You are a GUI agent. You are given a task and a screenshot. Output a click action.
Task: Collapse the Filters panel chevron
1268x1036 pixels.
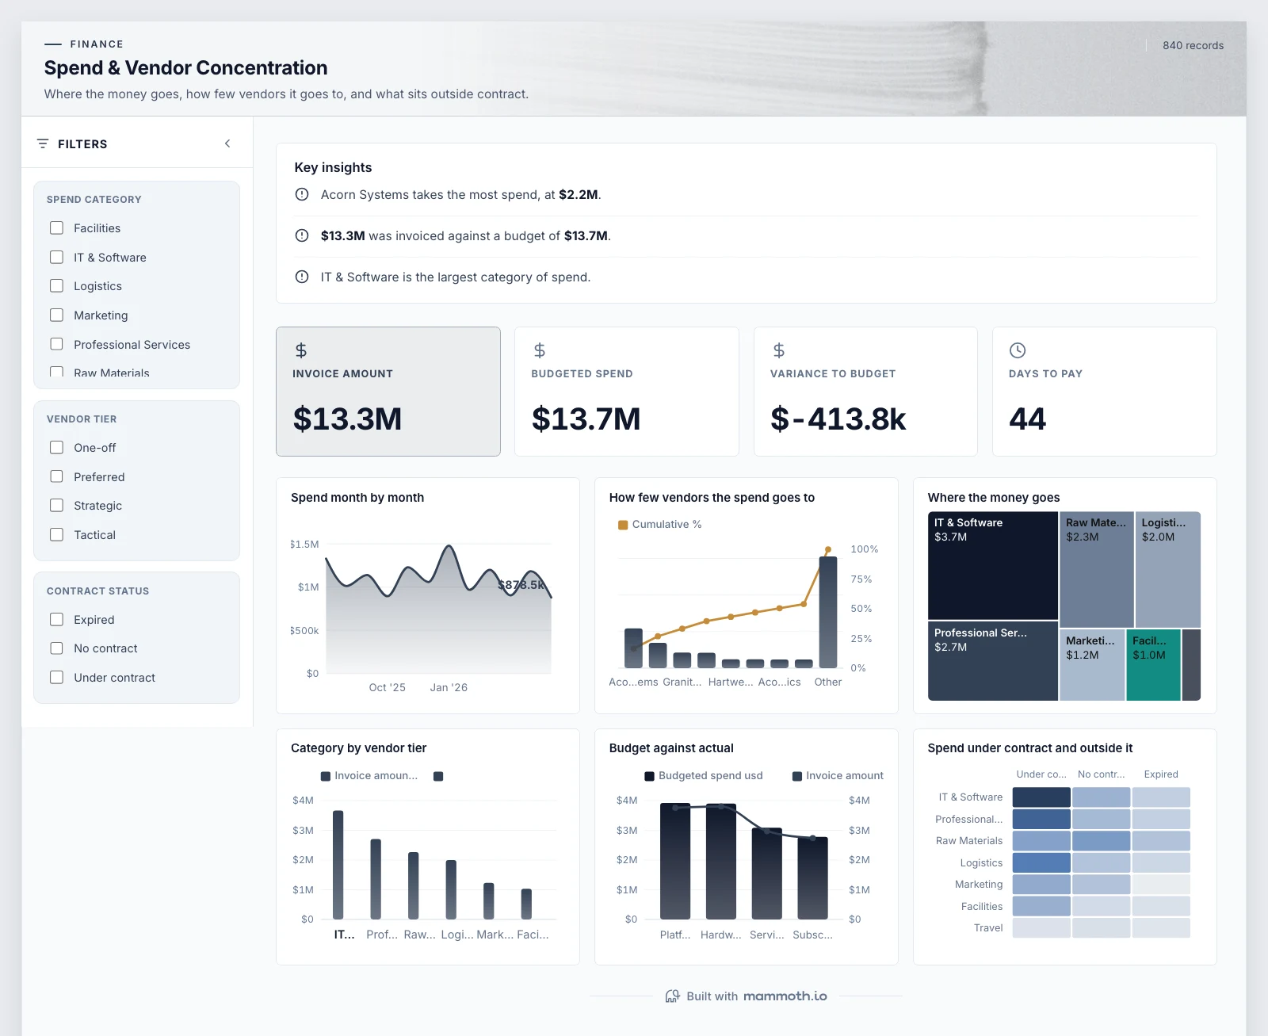(227, 143)
